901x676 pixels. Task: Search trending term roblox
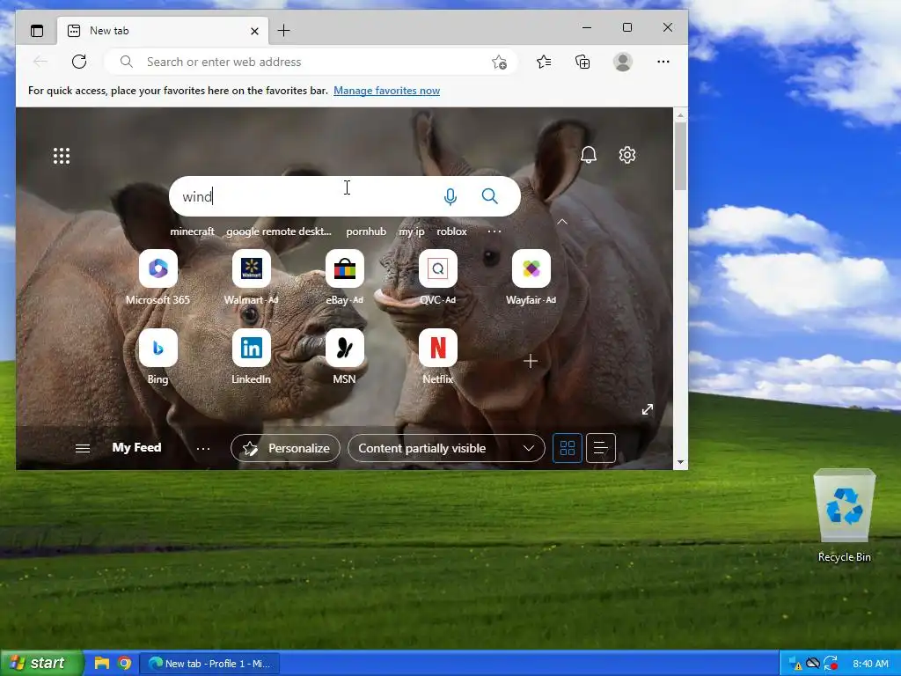pos(451,231)
